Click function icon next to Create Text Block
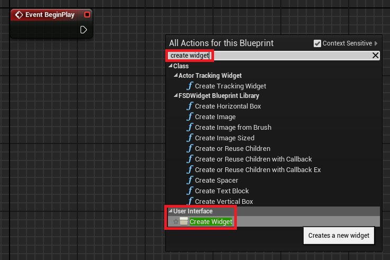Image resolution: width=390 pixels, height=260 pixels. [190, 191]
